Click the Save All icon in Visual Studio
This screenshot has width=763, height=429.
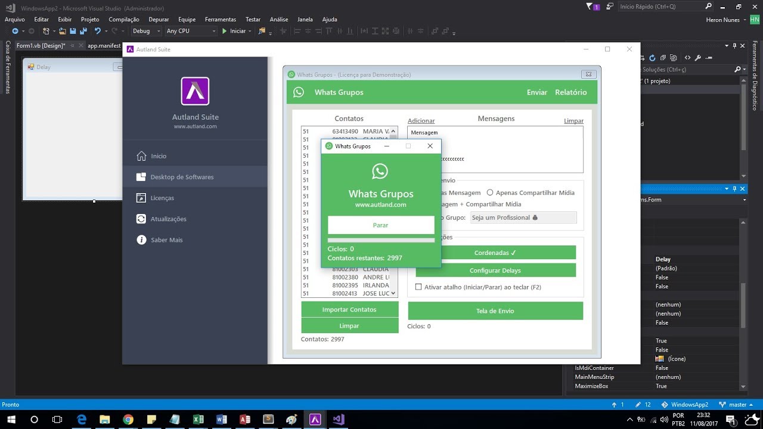click(83, 31)
